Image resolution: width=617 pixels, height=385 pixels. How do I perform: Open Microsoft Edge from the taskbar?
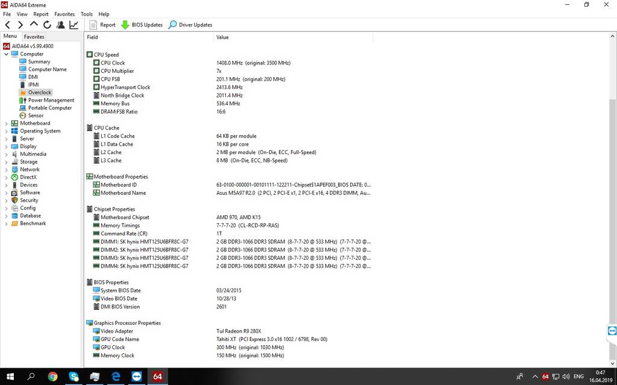(116, 377)
